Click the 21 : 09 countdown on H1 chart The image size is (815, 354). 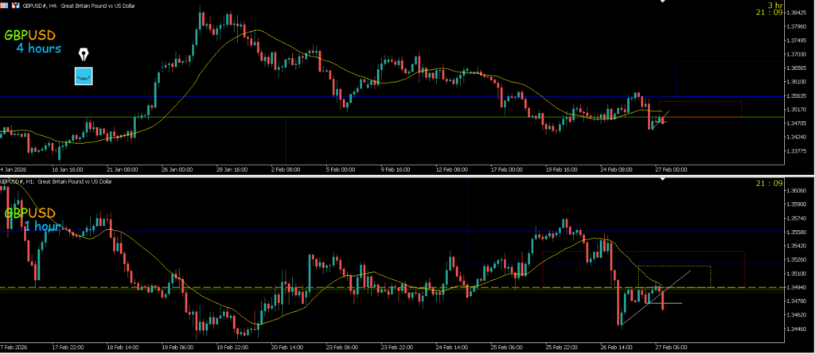coord(767,185)
